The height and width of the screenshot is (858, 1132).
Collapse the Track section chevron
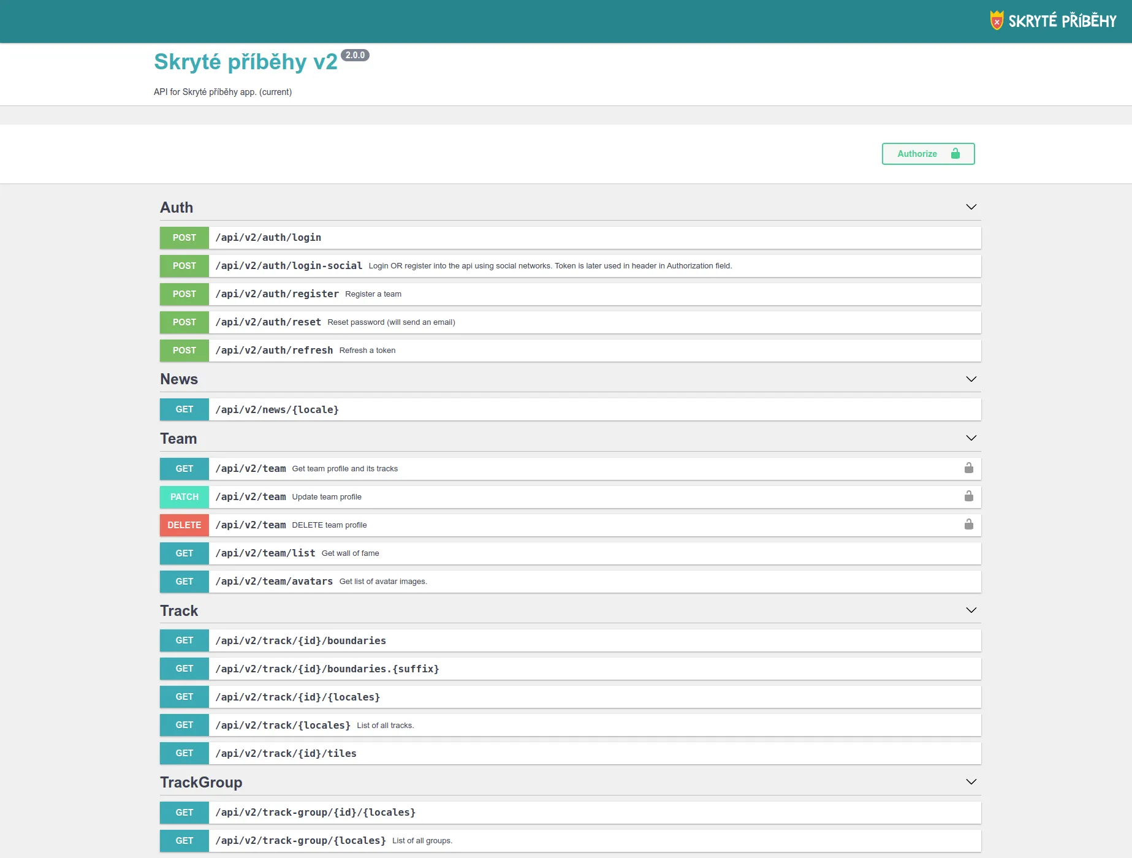971,610
